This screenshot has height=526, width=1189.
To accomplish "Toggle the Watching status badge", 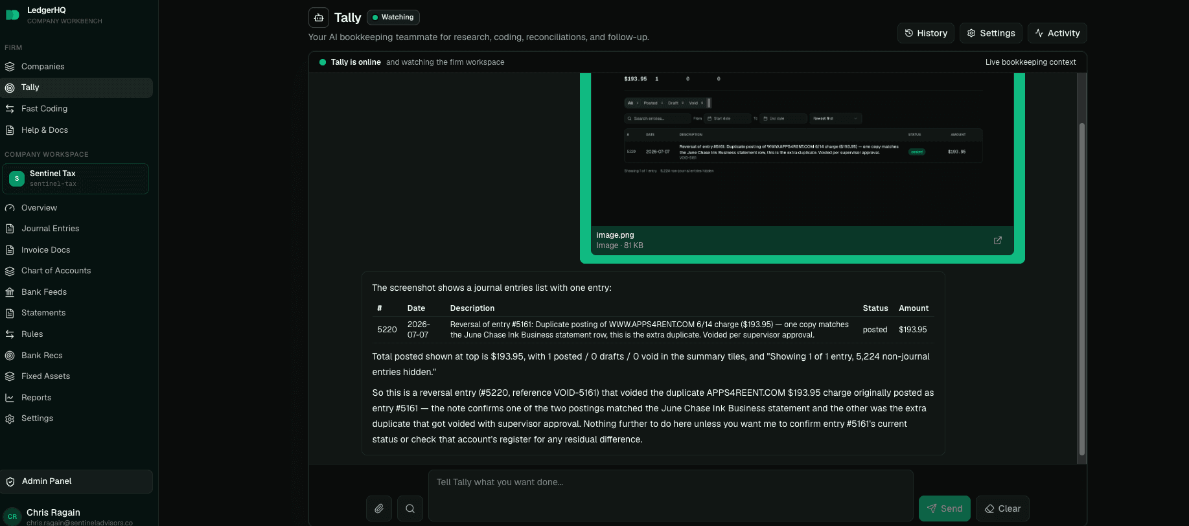I will (x=393, y=17).
